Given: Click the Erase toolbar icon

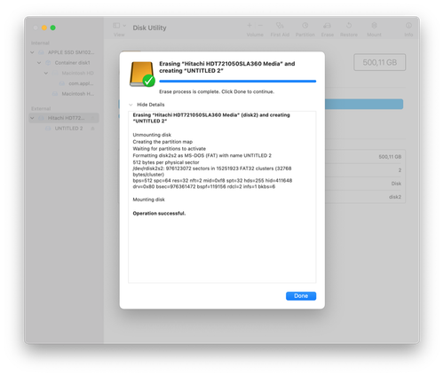Looking at the screenshot, I should click(x=327, y=26).
